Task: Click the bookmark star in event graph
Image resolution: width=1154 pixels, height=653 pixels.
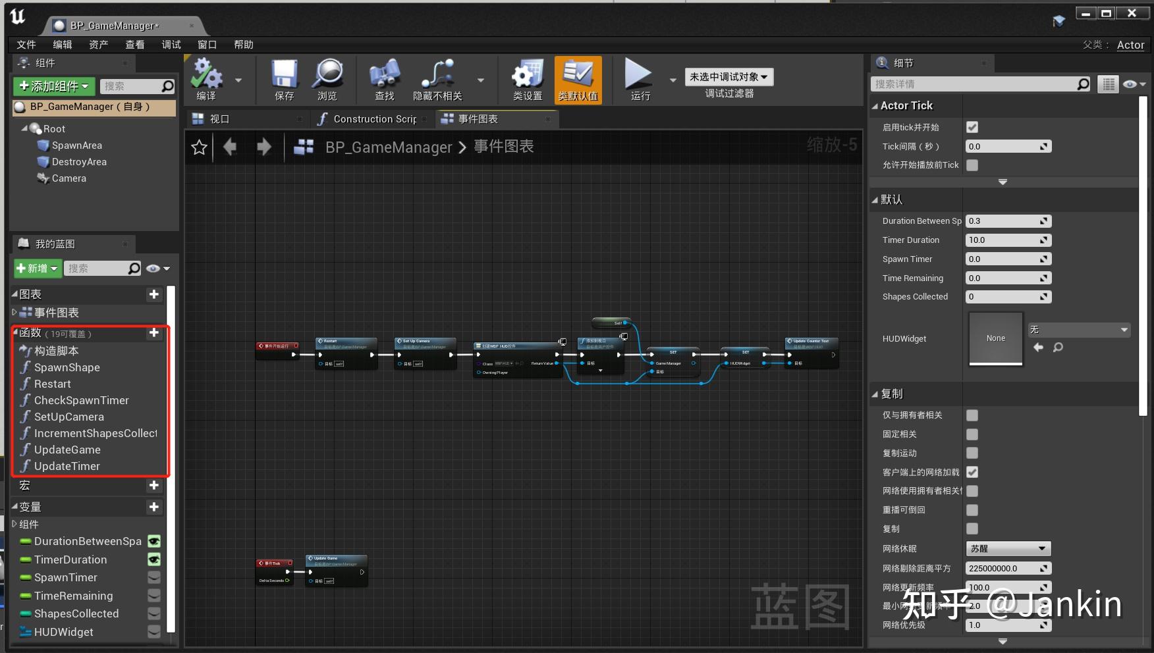Action: (199, 147)
